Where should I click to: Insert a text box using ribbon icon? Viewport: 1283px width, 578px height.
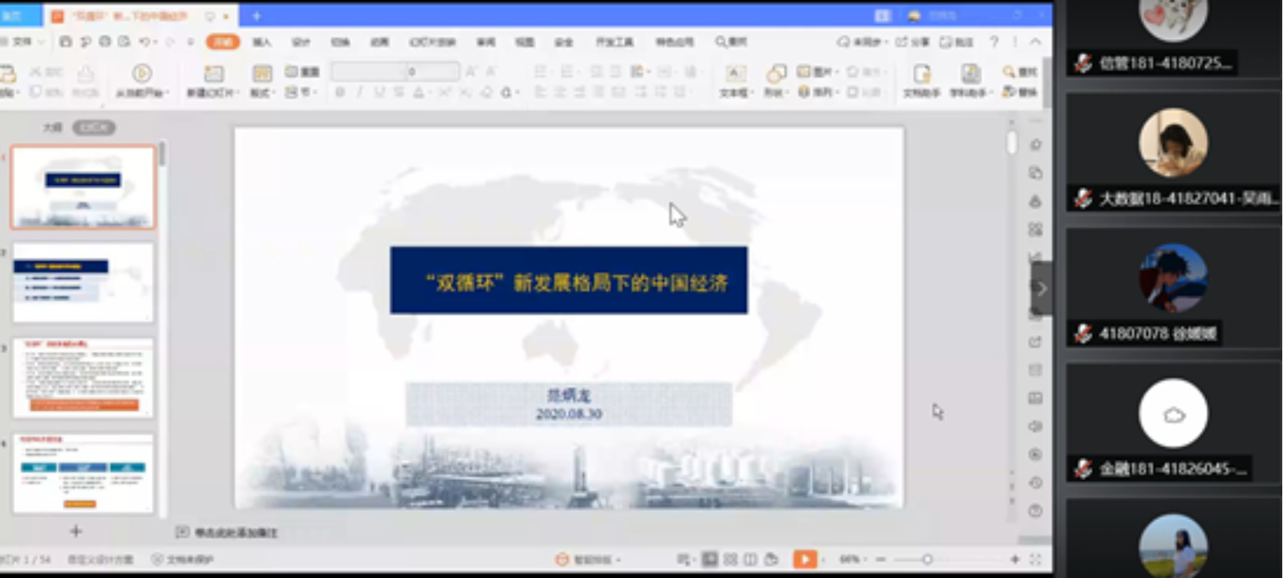[x=734, y=74]
